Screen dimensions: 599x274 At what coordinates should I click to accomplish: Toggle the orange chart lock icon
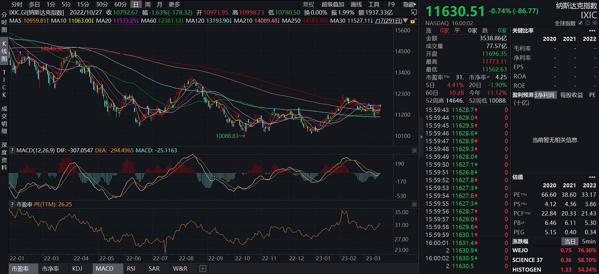(413, 20)
